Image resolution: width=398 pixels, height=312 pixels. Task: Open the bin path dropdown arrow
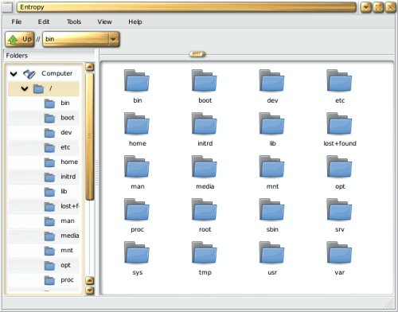tap(113, 39)
